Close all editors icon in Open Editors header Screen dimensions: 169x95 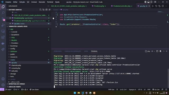tap(49, 10)
